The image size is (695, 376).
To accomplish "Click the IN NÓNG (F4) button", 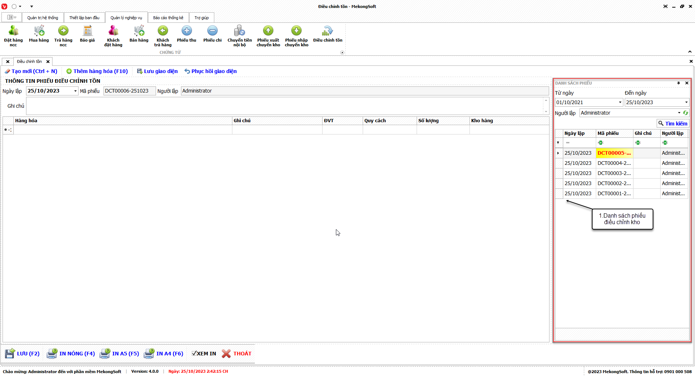I will (x=71, y=354).
